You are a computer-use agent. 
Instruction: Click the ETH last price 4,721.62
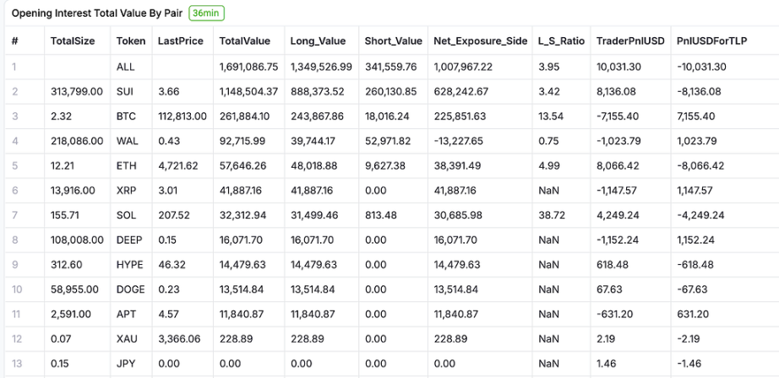177,165
